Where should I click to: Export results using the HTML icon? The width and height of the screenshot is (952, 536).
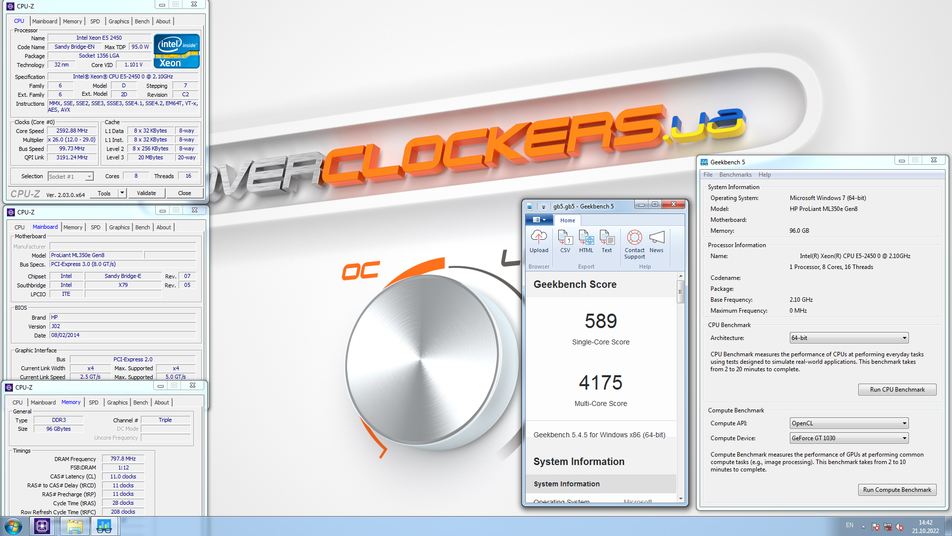pyautogui.click(x=586, y=237)
